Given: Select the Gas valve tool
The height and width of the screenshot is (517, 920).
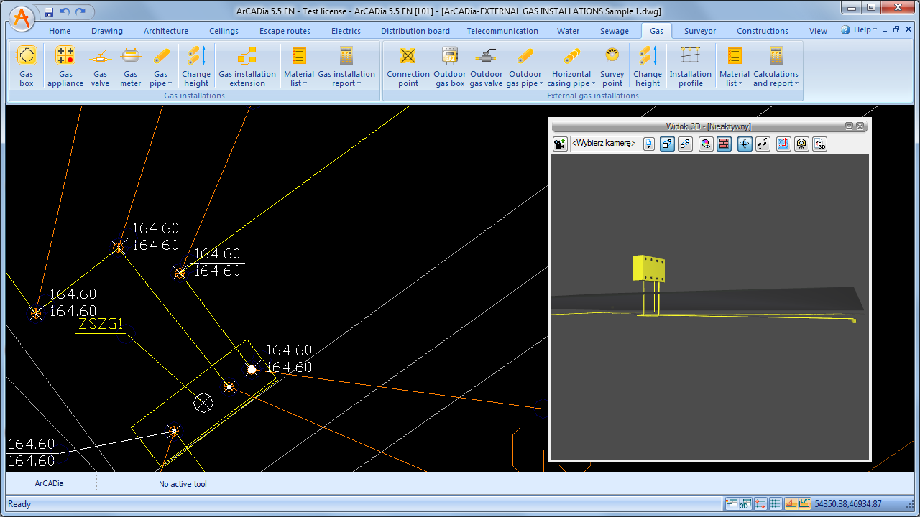Looking at the screenshot, I should 100,67.
